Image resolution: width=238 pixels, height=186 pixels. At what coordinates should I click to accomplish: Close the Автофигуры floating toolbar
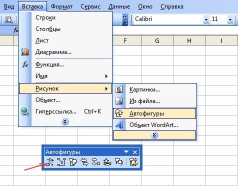pos(135,152)
